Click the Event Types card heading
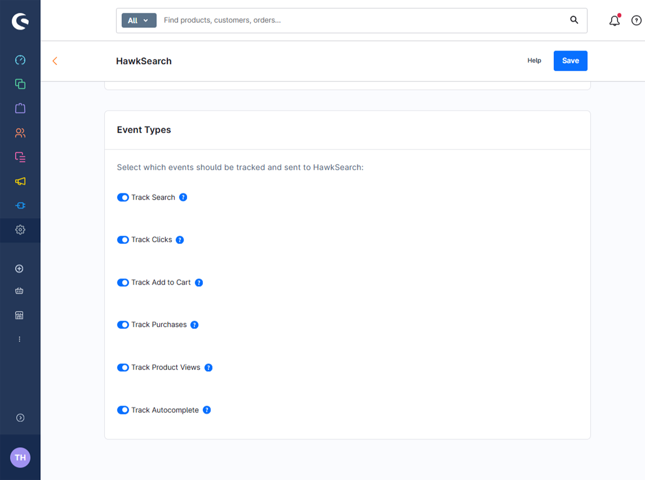This screenshot has height=480, width=645. [144, 130]
